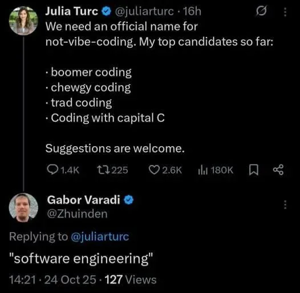The image size is (300, 293).
Task: Click the @juliarturc handle beside Julia's name
Action: pyautogui.click(x=144, y=11)
